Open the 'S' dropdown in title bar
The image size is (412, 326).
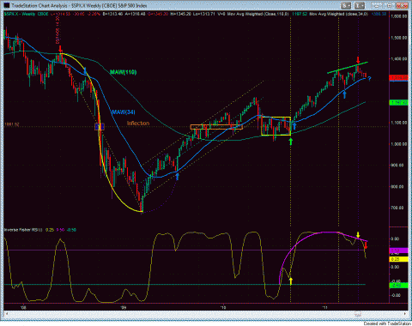[x=346, y=5]
